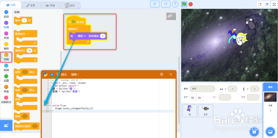
Task: Hide sprite with crossed-eye icon
Action: (x=199, y=98)
